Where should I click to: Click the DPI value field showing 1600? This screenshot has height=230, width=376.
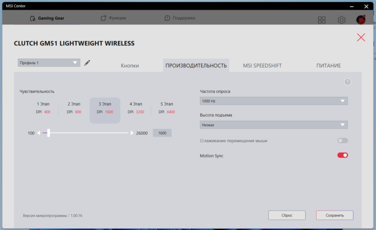[162, 133]
